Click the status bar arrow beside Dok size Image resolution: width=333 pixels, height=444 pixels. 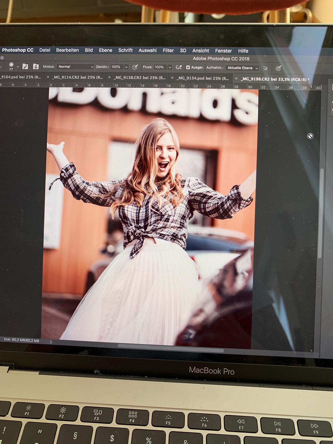(x=51, y=342)
